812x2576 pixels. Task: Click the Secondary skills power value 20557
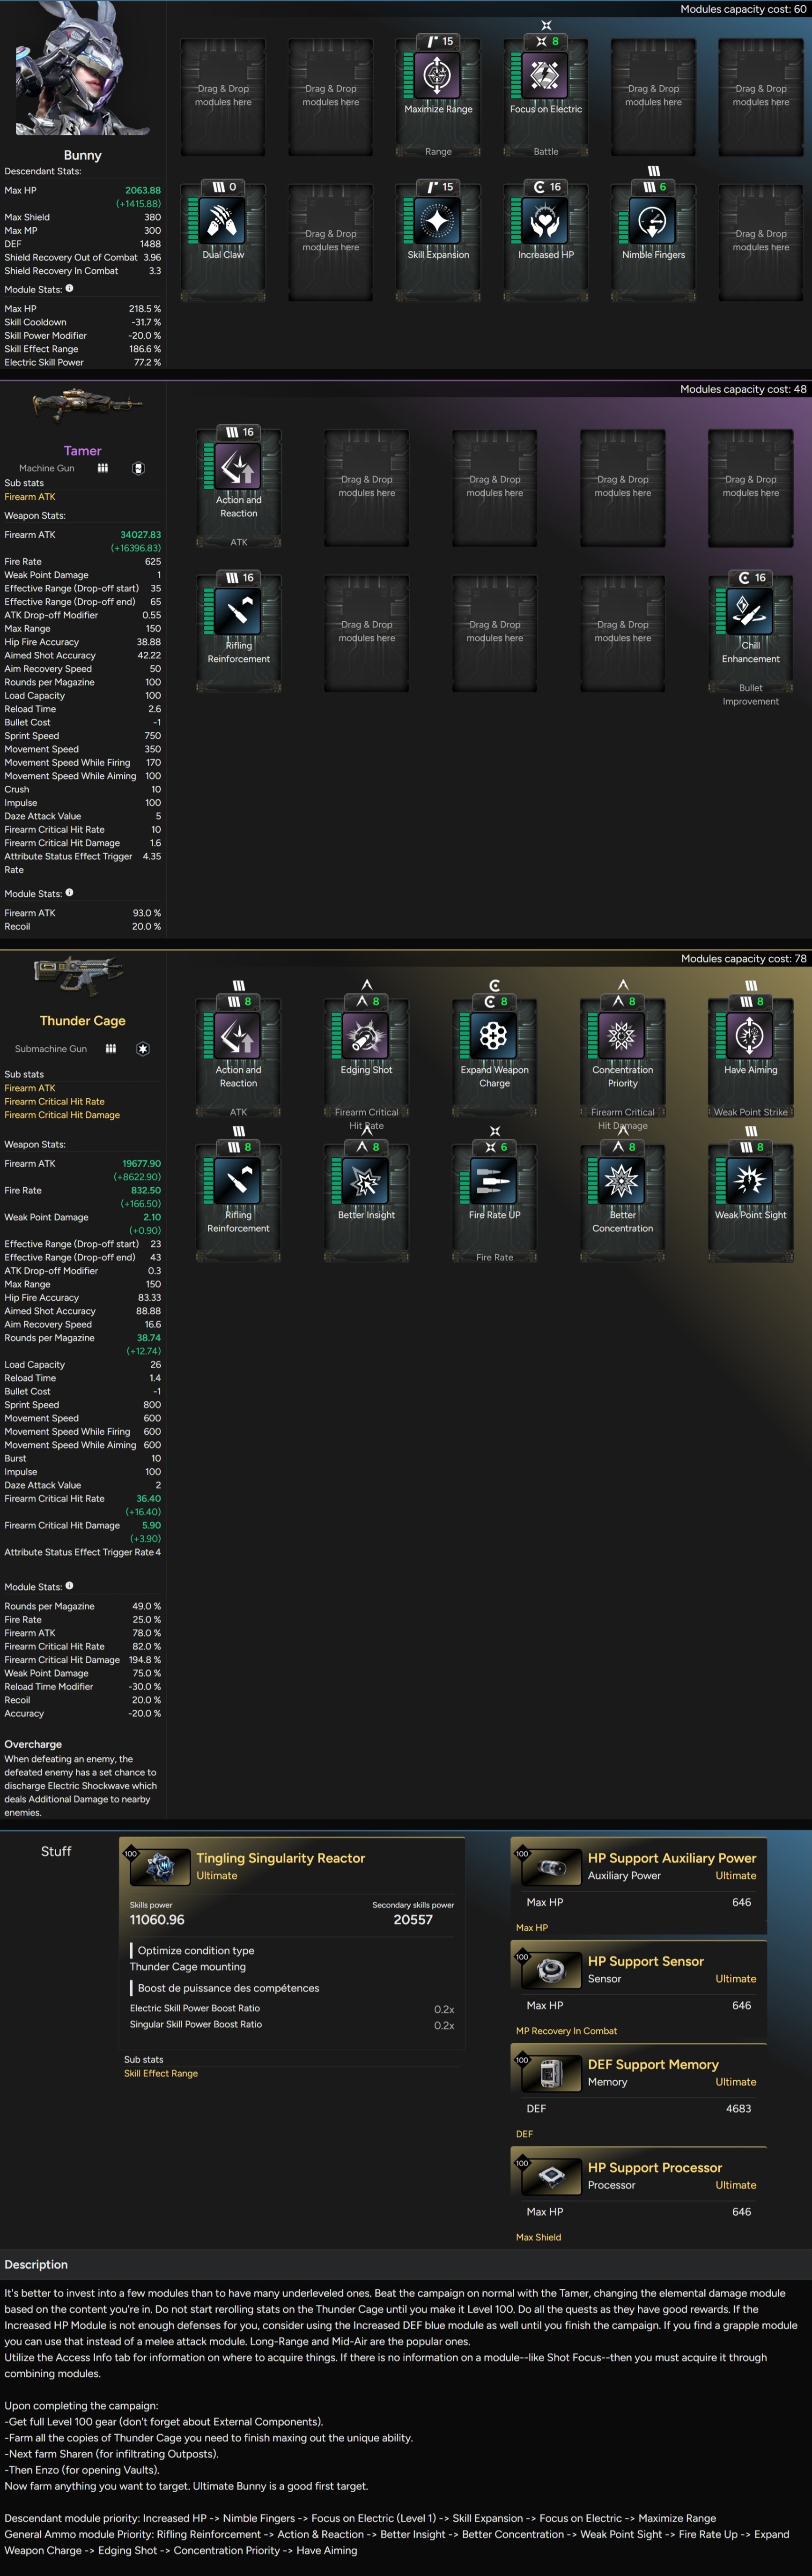click(413, 1919)
